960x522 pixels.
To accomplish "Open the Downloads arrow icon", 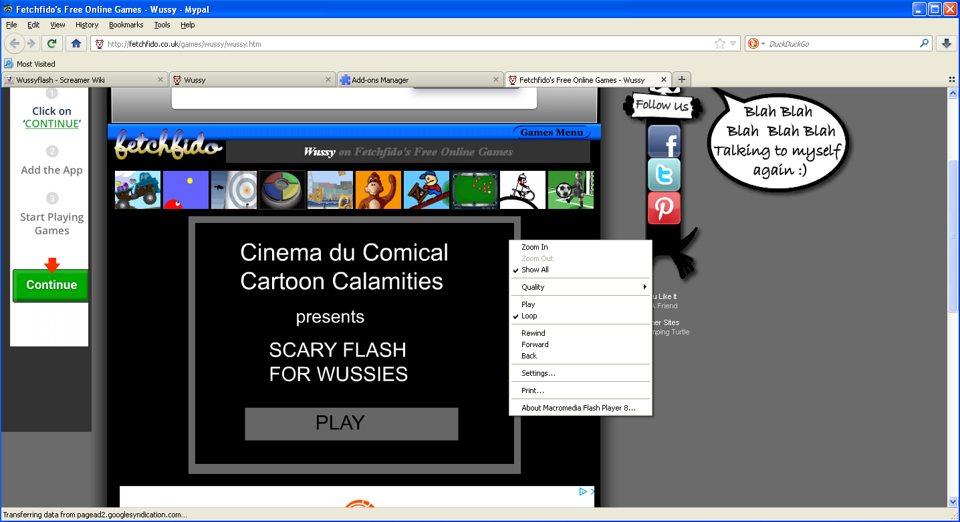I will 947,43.
